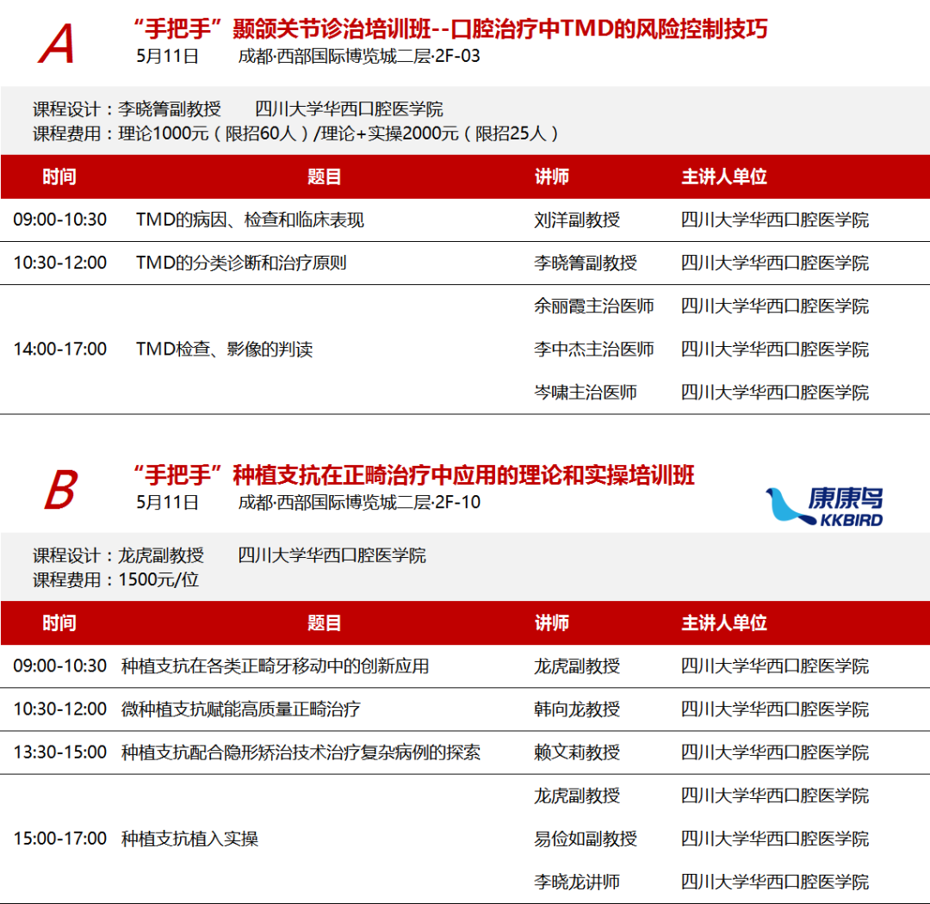Click course B designer 龙虎副教授
The image size is (930, 904).
coord(161,555)
